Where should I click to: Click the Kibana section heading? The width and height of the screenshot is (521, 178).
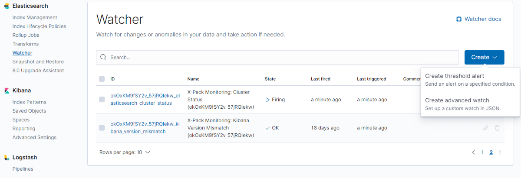click(x=21, y=91)
